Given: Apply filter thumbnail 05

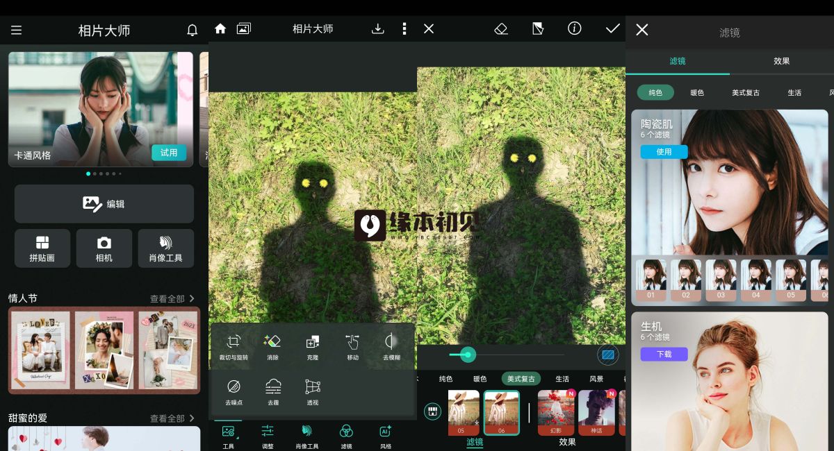Looking at the screenshot, I should [464, 412].
